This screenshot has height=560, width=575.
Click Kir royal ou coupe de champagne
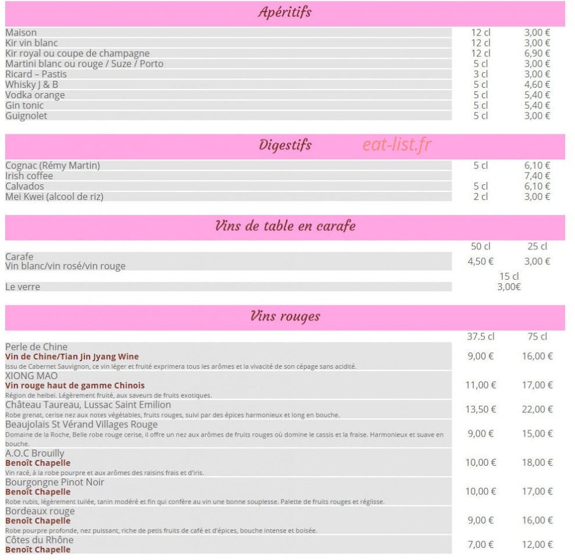77,53
